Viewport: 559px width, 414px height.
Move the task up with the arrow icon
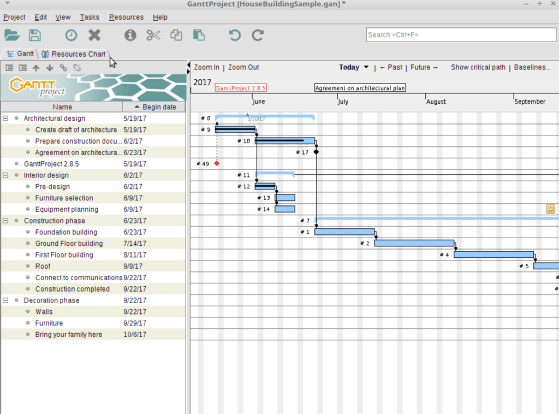tap(36, 67)
